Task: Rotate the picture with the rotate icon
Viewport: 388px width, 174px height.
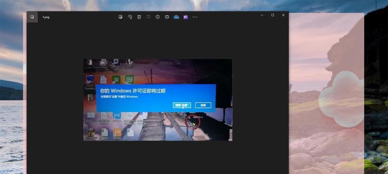Action: point(130,17)
